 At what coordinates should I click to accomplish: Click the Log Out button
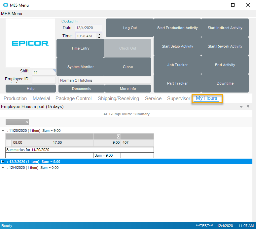tap(130, 28)
